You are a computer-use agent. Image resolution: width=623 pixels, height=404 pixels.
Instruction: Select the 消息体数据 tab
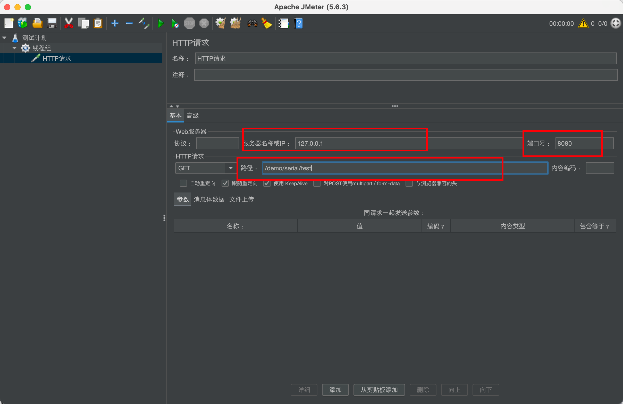point(209,199)
